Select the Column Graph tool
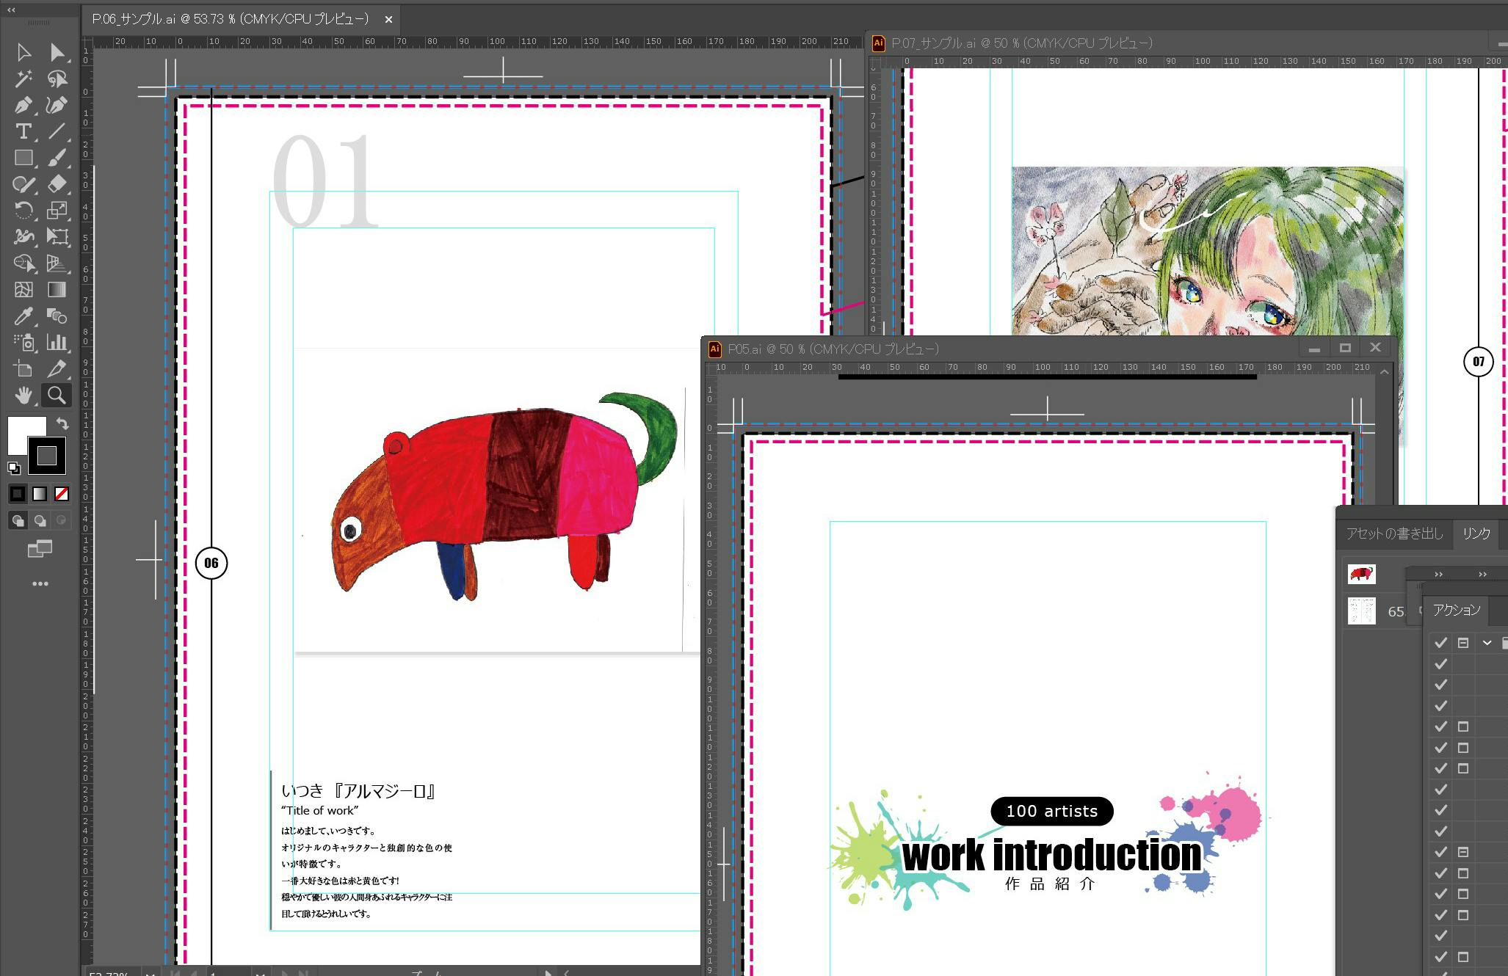 pyautogui.click(x=57, y=342)
